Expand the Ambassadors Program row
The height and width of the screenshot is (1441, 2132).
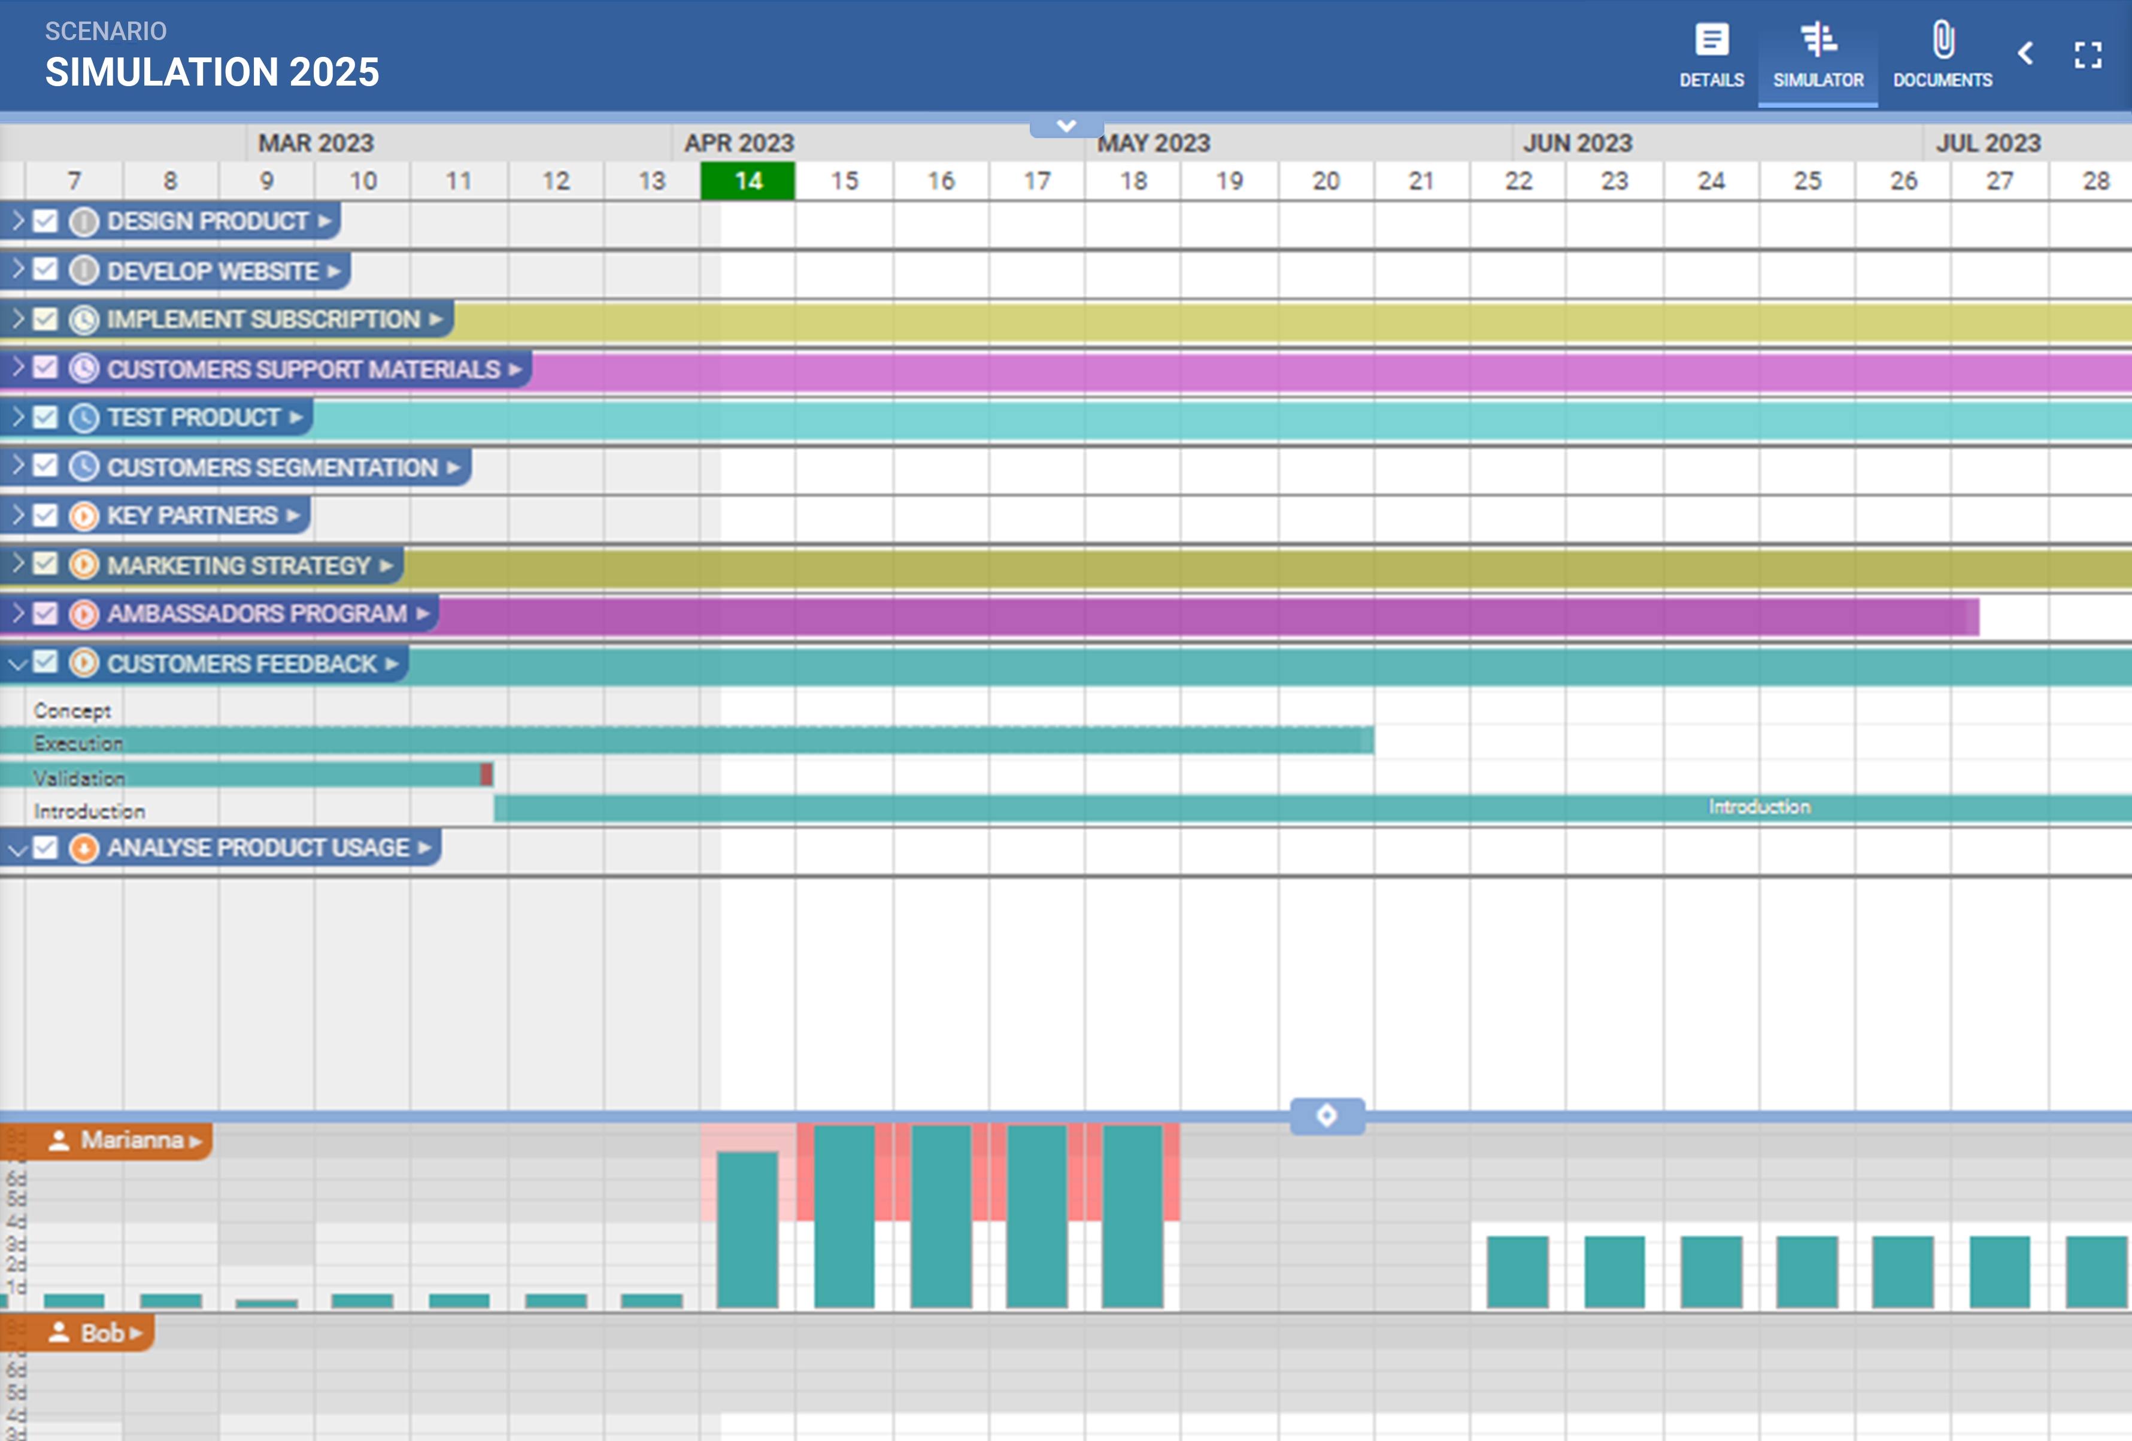coord(17,613)
